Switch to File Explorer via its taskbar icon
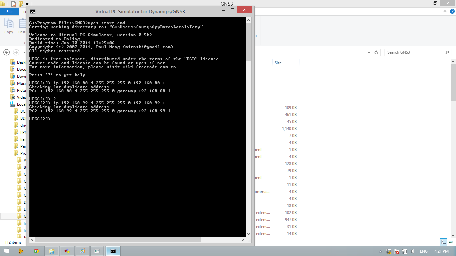456x256 pixels. (52, 251)
